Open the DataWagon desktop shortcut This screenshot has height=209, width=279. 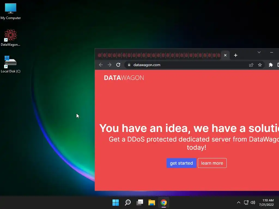click(11, 38)
